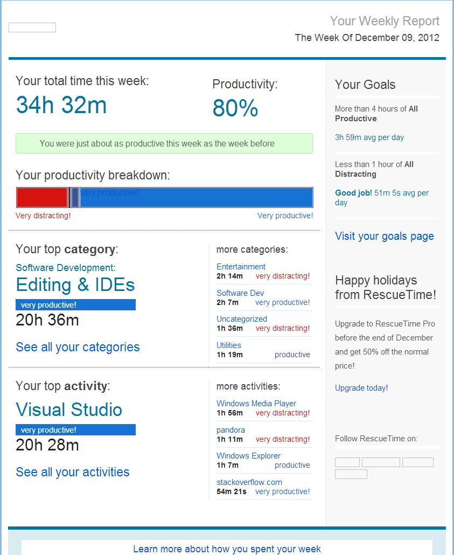Click the green productivity comparison message box
Screen dimensions: 454x555
(x=164, y=143)
